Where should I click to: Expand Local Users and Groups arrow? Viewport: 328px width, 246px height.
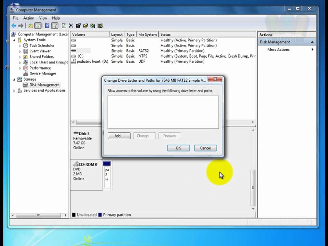click(x=20, y=63)
